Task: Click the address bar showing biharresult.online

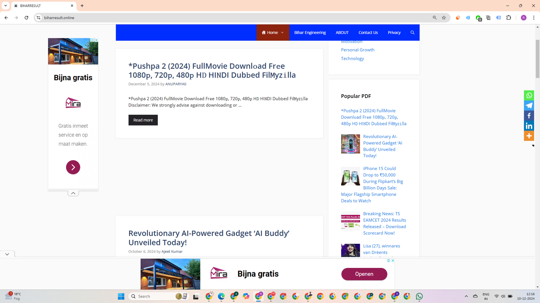Action: pyautogui.click(x=236, y=18)
